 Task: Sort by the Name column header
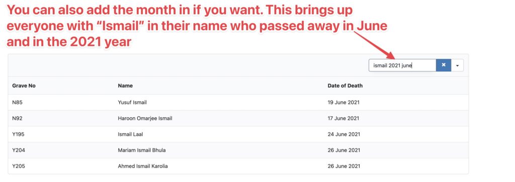coord(125,86)
